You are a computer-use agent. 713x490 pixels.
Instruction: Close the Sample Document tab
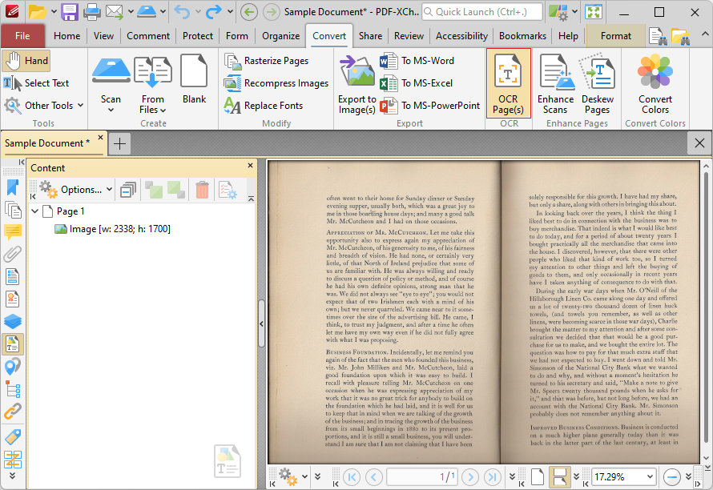[x=100, y=137]
